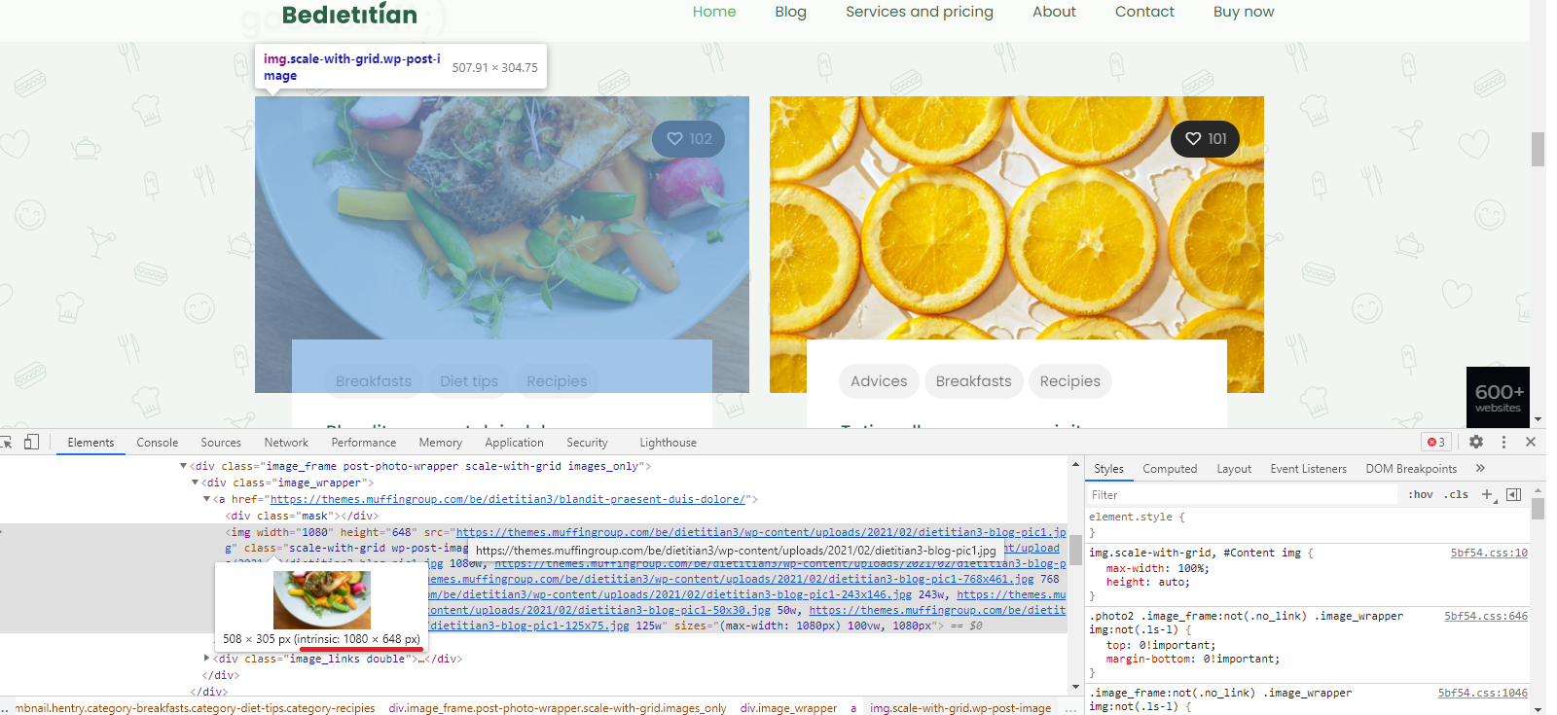The width and height of the screenshot is (1557, 715).
Task: Click Recipies tag under orange post
Action: click(x=1069, y=381)
